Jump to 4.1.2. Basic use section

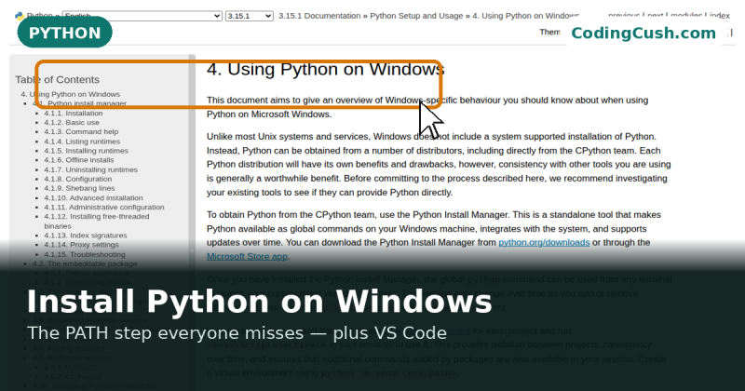(72, 123)
